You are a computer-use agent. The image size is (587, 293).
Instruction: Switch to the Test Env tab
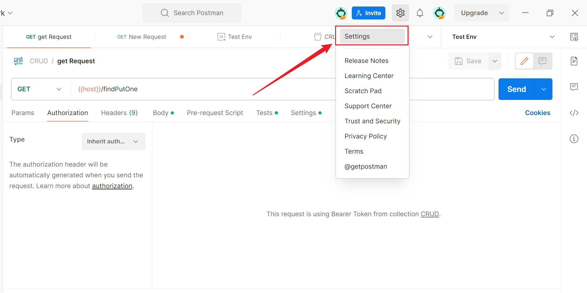pos(235,37)
